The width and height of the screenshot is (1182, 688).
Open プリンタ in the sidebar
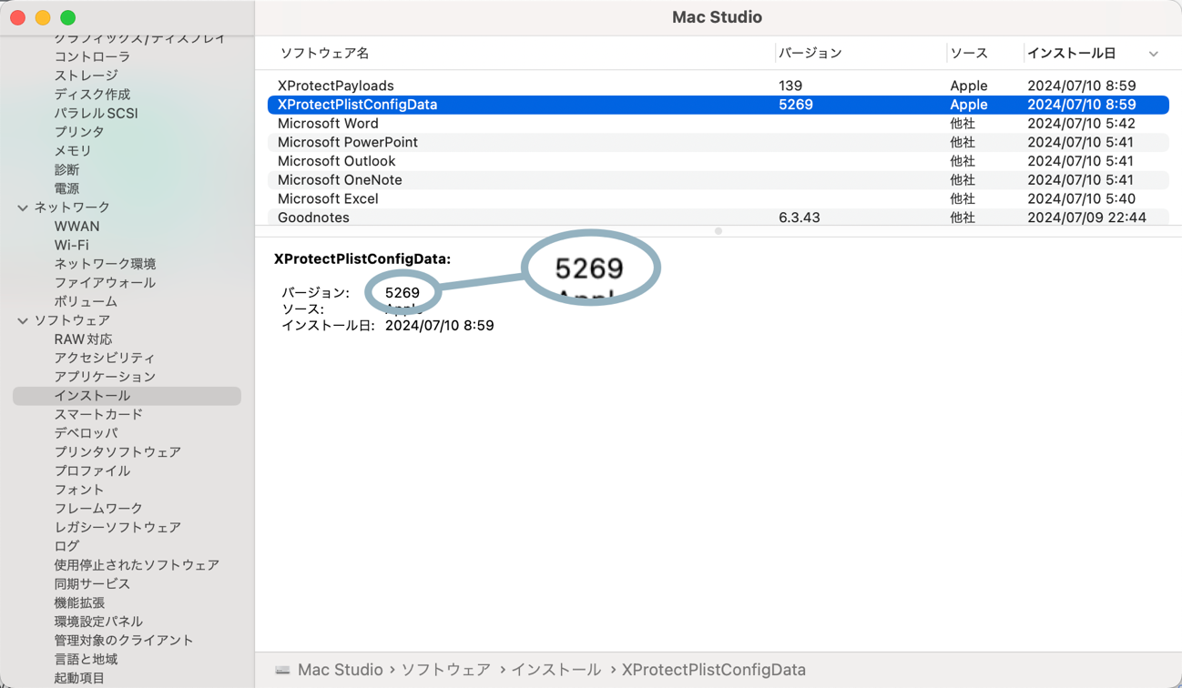[x=79, y=132]
